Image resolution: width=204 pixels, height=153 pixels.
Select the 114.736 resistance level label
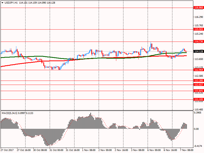199,42
